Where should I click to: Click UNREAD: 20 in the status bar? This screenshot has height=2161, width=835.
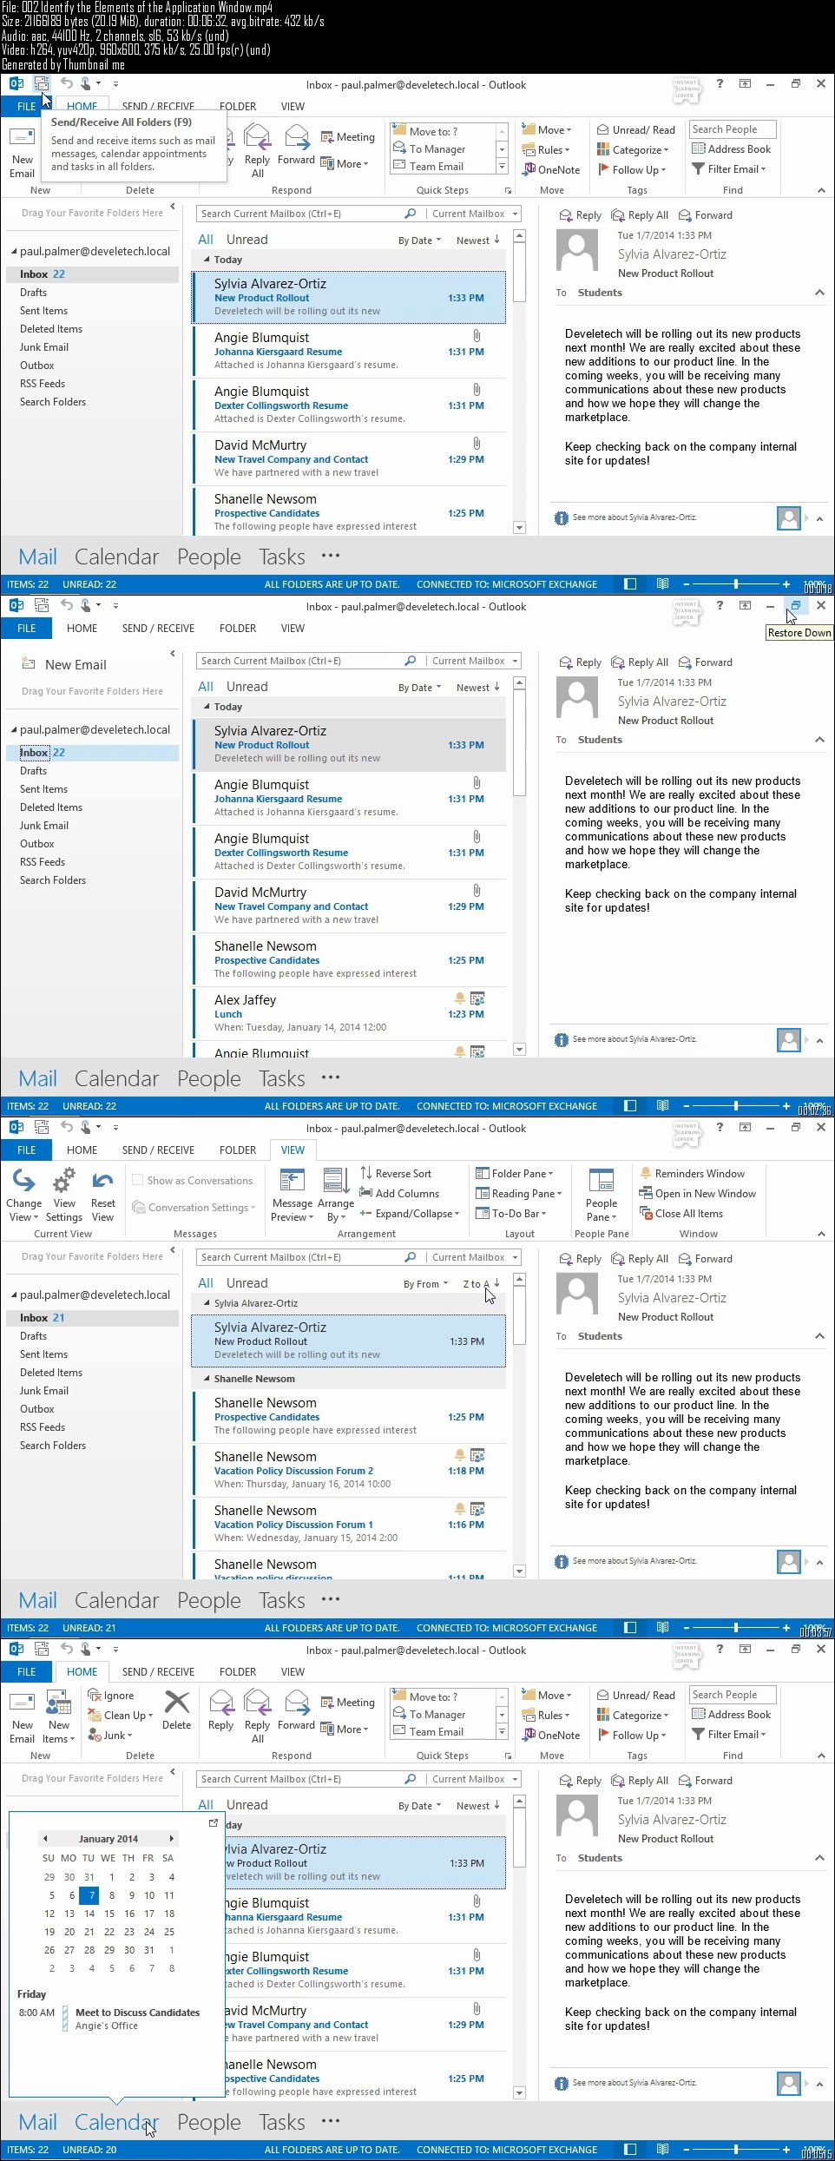pos(89,2150)
